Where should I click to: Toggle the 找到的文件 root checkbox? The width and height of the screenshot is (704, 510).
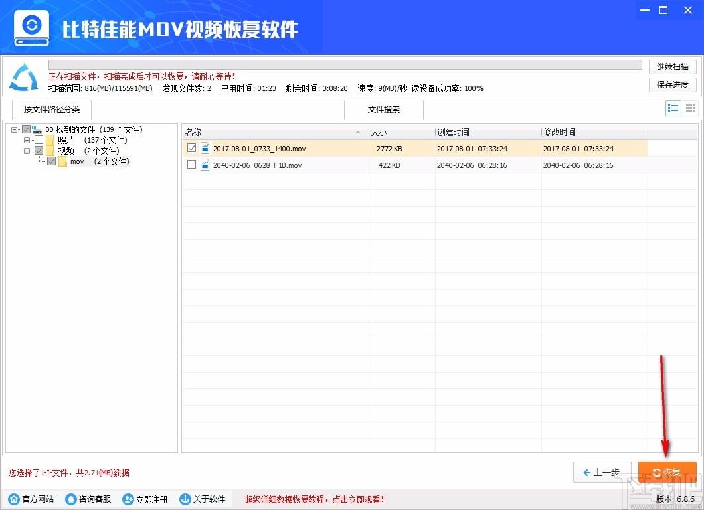tap(26, 129)
